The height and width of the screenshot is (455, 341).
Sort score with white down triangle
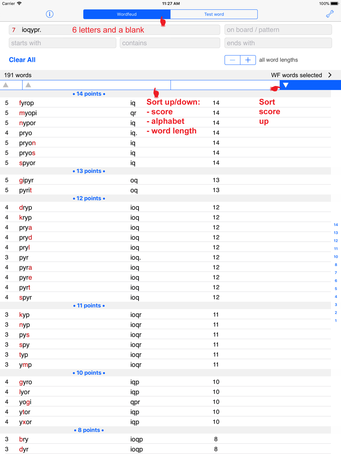click(286, 85)
